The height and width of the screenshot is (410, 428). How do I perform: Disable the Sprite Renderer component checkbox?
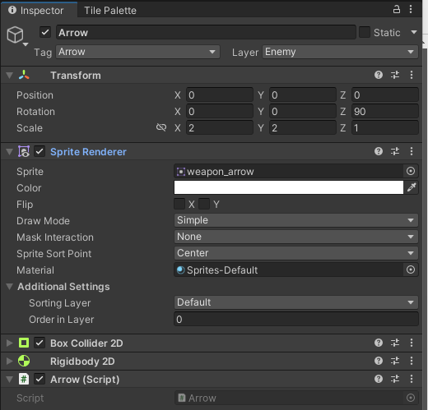coord(40,151)
